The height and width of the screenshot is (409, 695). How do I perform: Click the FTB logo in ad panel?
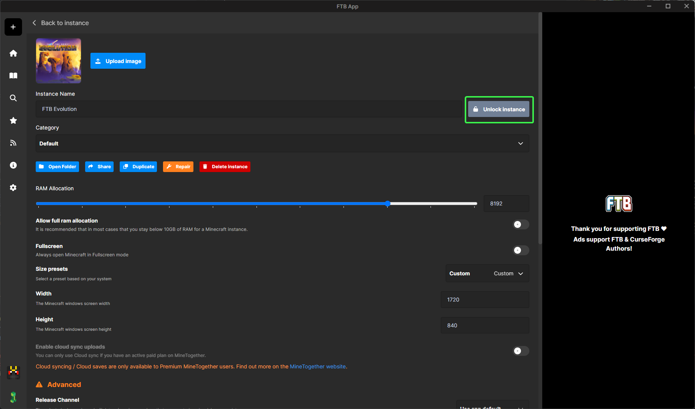(x=619, y=204)
